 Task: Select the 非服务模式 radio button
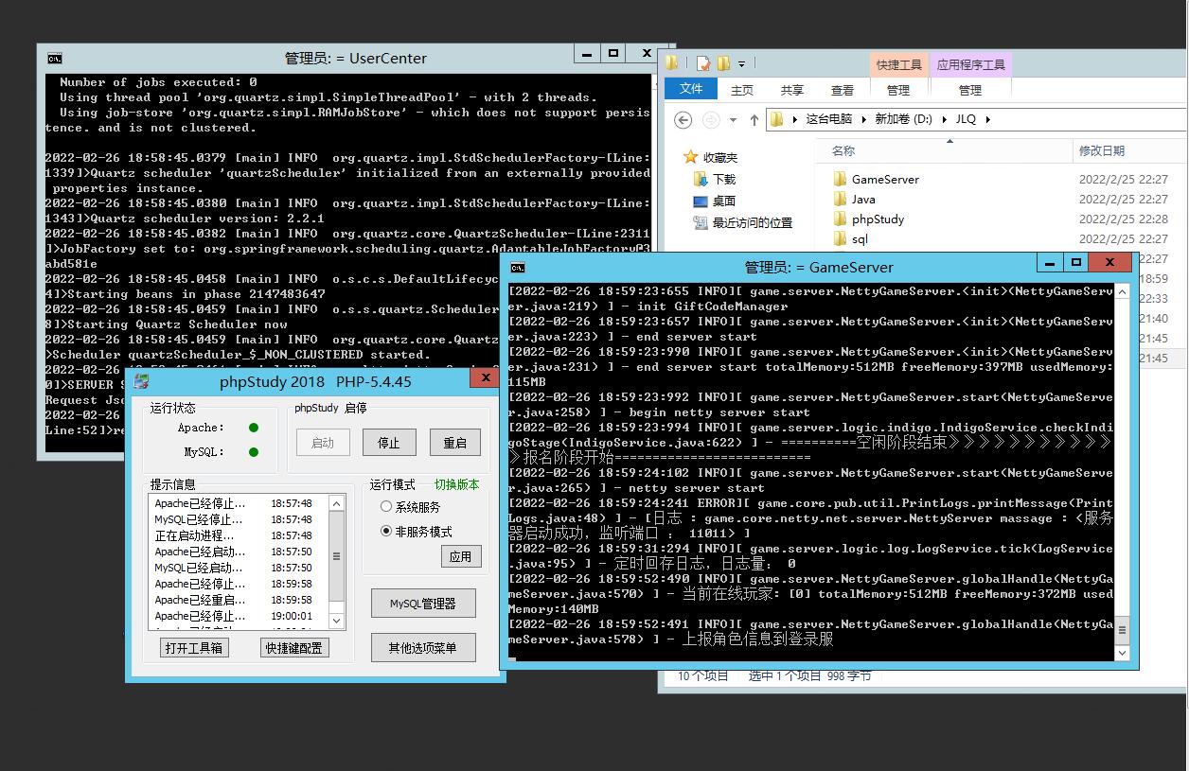(386, 531)
